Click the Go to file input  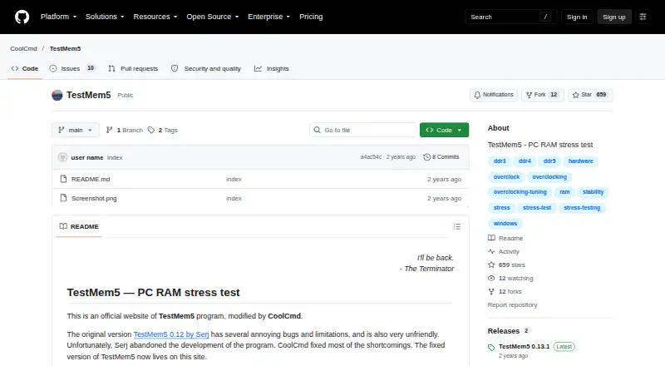pyautogui.click(x=363, y=130)
